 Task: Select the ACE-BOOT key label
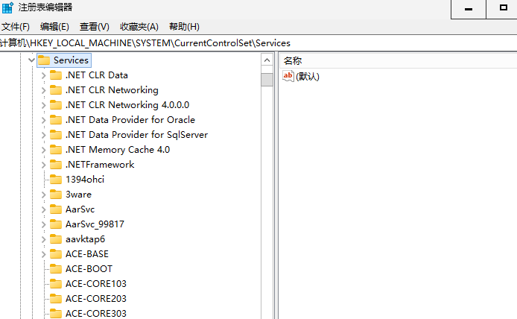coord(89,269)
